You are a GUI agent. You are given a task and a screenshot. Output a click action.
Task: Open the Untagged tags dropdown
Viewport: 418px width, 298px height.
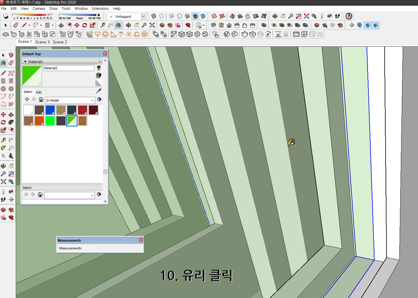143,16
